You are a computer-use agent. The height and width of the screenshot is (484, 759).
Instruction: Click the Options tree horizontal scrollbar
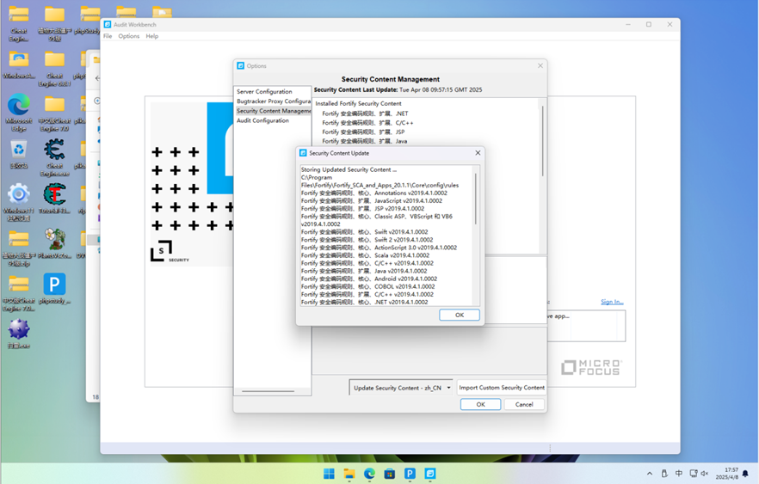tap(268, 391)
